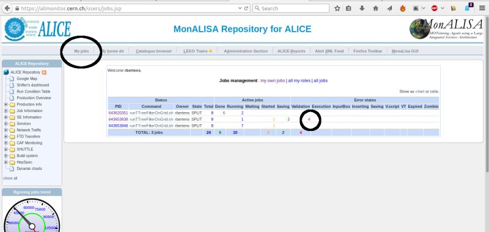This screenshot has width=489, height=232.
Task: Click the padlock site security icon
Action: (17, 9)
